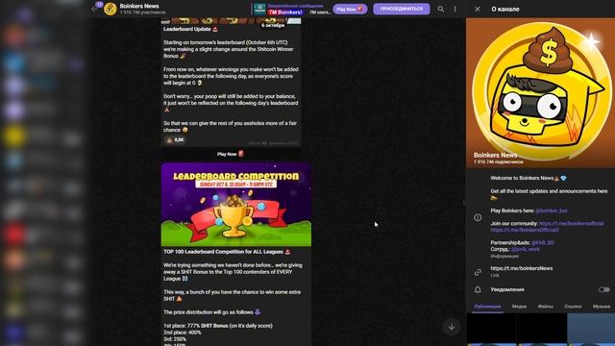This screenshot has width=615, height=346.
Task: Close the channel info panel
Action: [477, 9]
